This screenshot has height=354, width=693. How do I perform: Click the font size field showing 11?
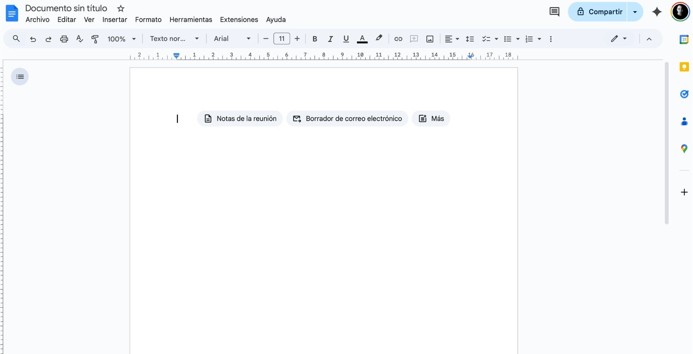pyautogui.click(x=282, y=39)
